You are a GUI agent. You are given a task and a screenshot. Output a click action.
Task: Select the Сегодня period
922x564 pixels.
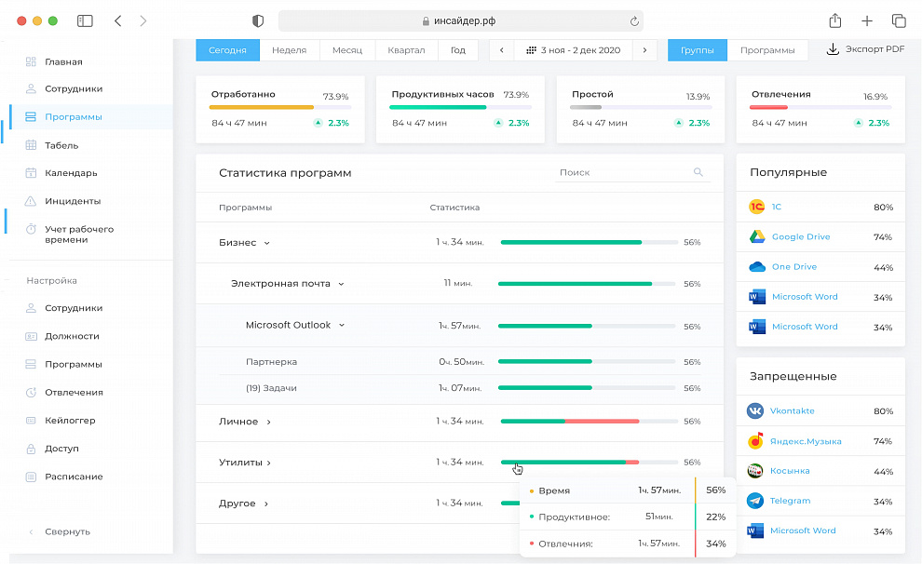tap(227, 50)
